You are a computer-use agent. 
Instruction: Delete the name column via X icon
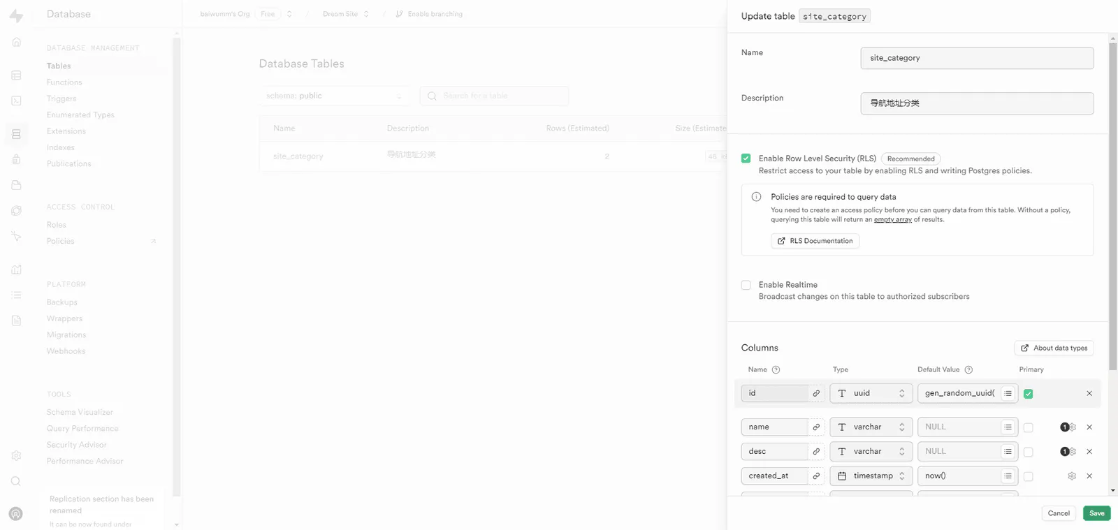[x=1089, y=427]
